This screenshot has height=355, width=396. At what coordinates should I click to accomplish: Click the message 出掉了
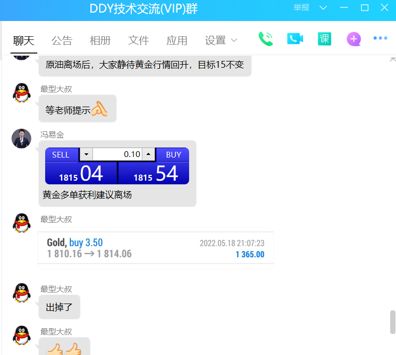tap(59, 307)
